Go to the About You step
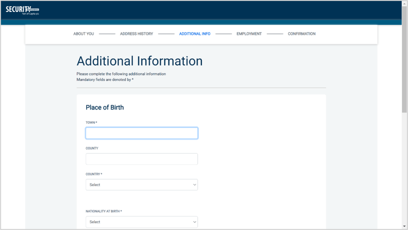408x230 pixels. 83,34
